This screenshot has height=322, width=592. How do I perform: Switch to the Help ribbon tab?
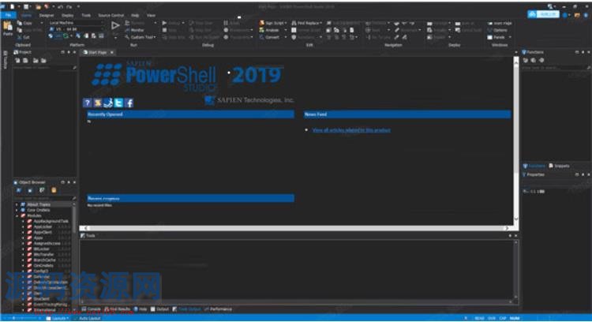click(135, 16)
